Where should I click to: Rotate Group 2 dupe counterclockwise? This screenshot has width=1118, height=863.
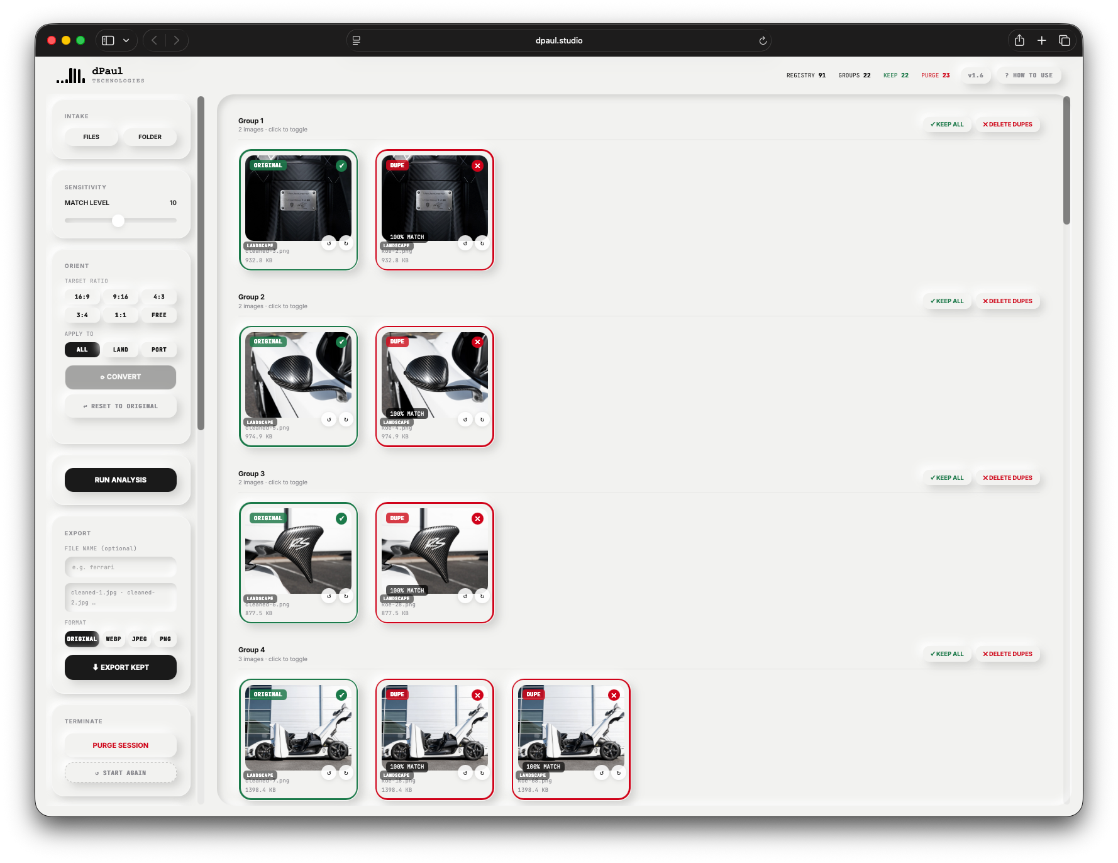pos(465,420)
